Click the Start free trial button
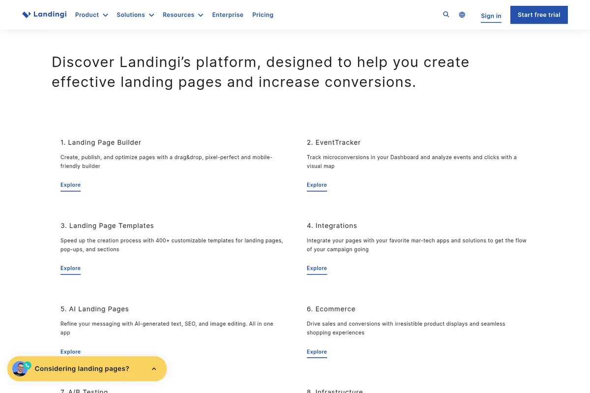The width and height of the screenshot is (590, 393). [x=539, y=15]
